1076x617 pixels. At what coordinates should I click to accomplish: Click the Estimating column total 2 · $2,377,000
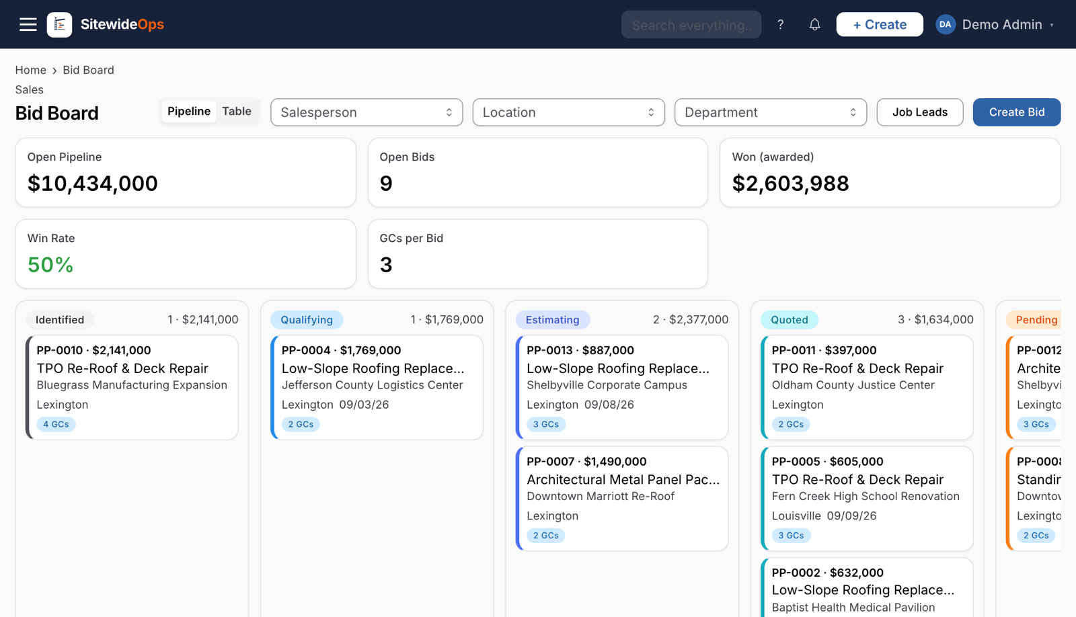691,320
